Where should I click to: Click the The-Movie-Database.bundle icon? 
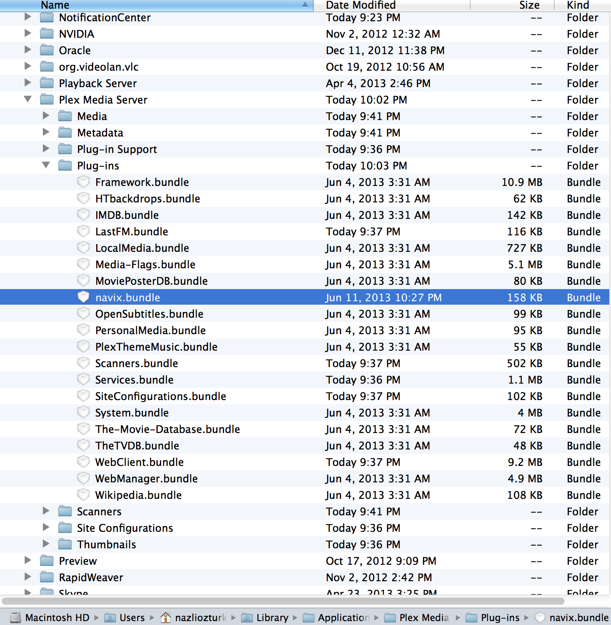(83, 429)
